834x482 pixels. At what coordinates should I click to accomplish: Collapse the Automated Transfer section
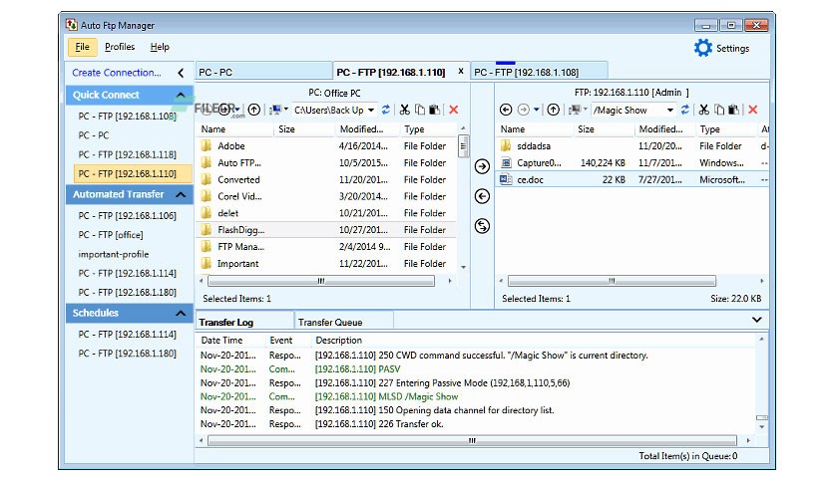pyautogui.click(x=181, y=195)
